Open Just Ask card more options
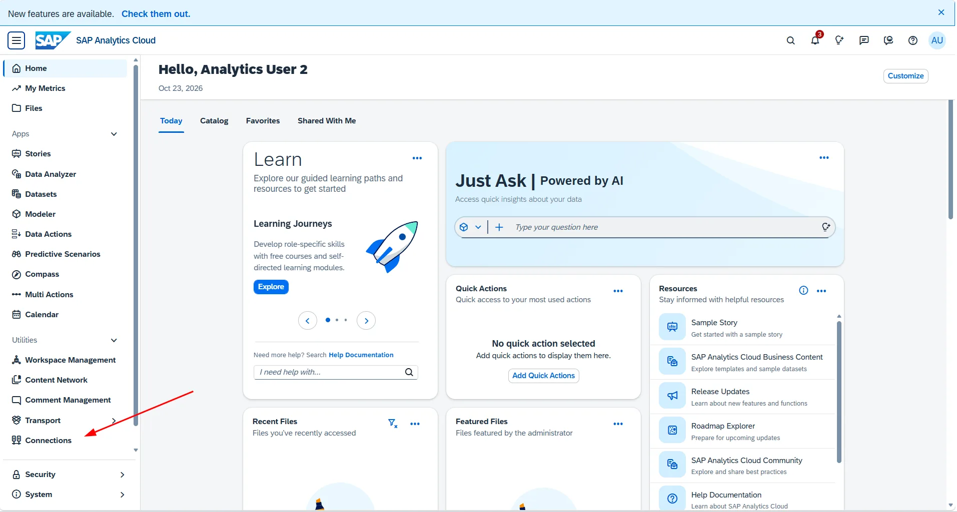 (x=824, y=158)
